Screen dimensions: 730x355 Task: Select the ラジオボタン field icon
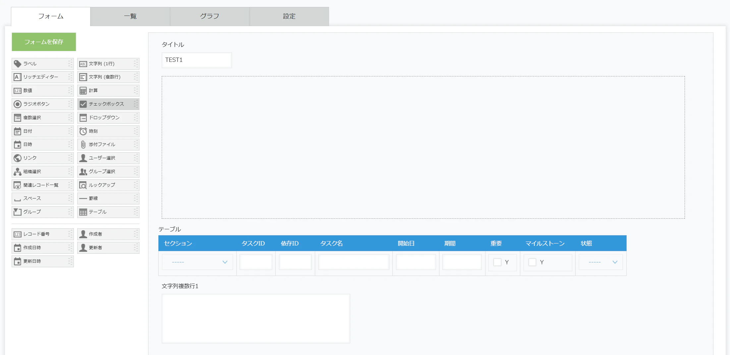pyautogui.click(x=18, y=104)
